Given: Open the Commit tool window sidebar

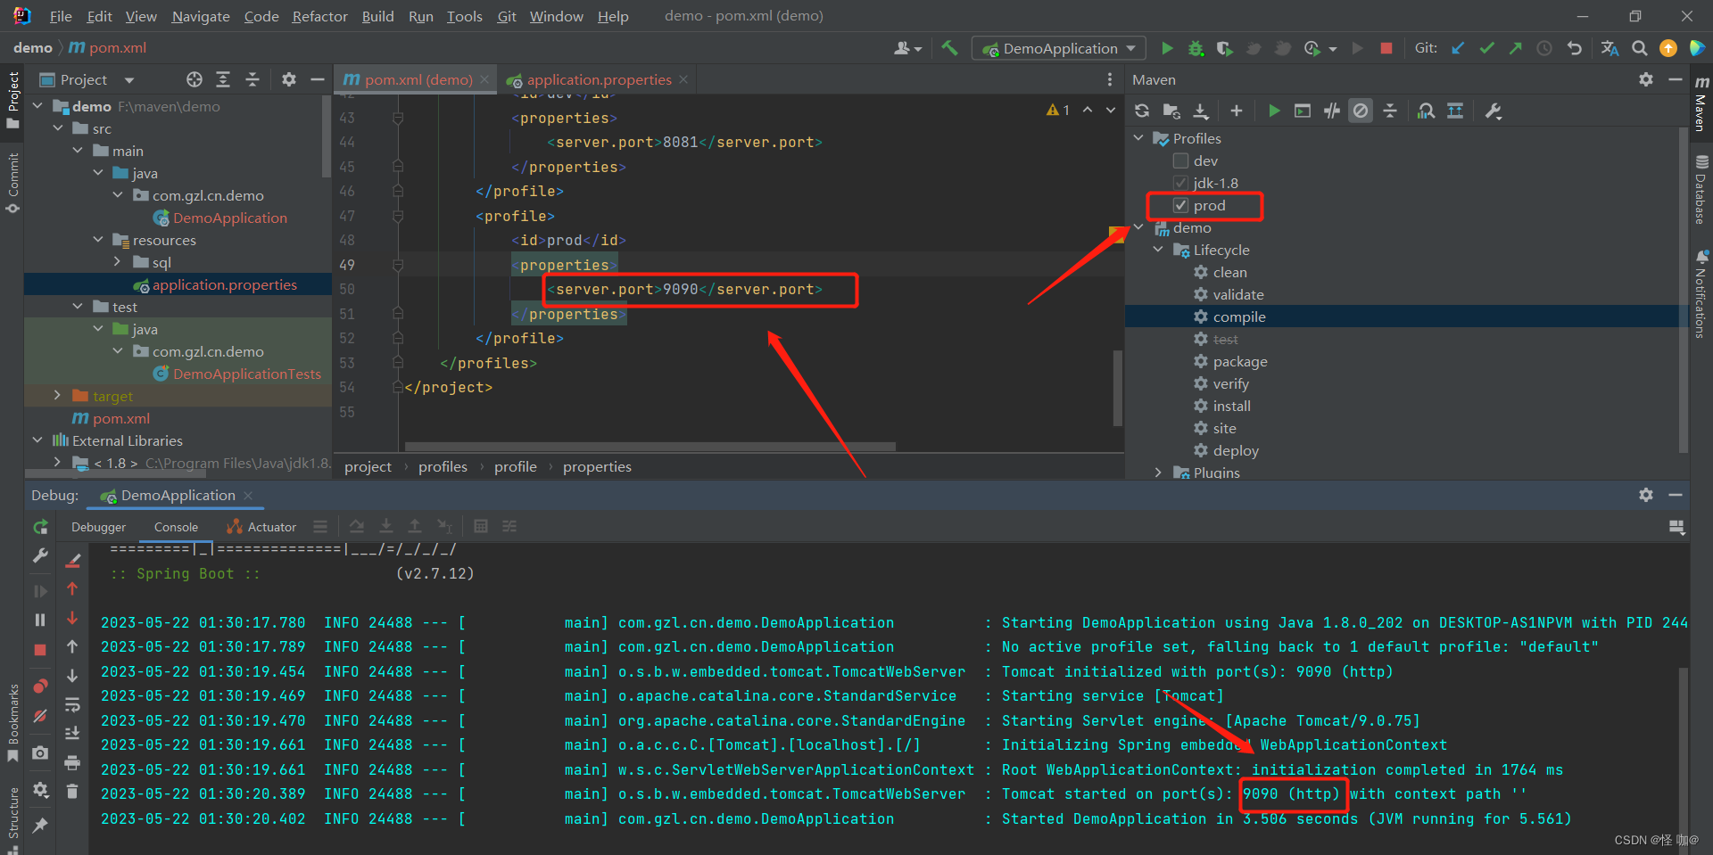Looking at the screenshot, I should [x=12, y=183].
